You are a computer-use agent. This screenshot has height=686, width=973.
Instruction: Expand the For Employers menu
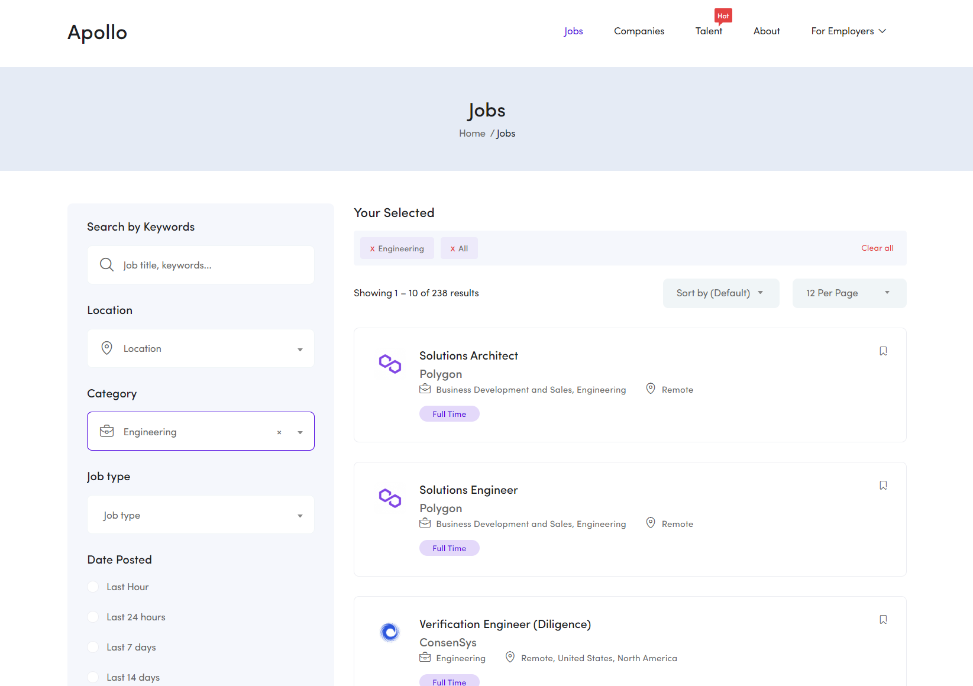click(x=848, y=31)
